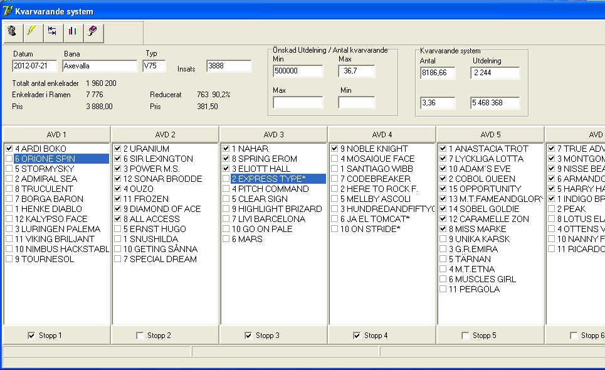Select 10 ON STRIDE* in AVD 4
605x370 pixels.
coord(370,229)
